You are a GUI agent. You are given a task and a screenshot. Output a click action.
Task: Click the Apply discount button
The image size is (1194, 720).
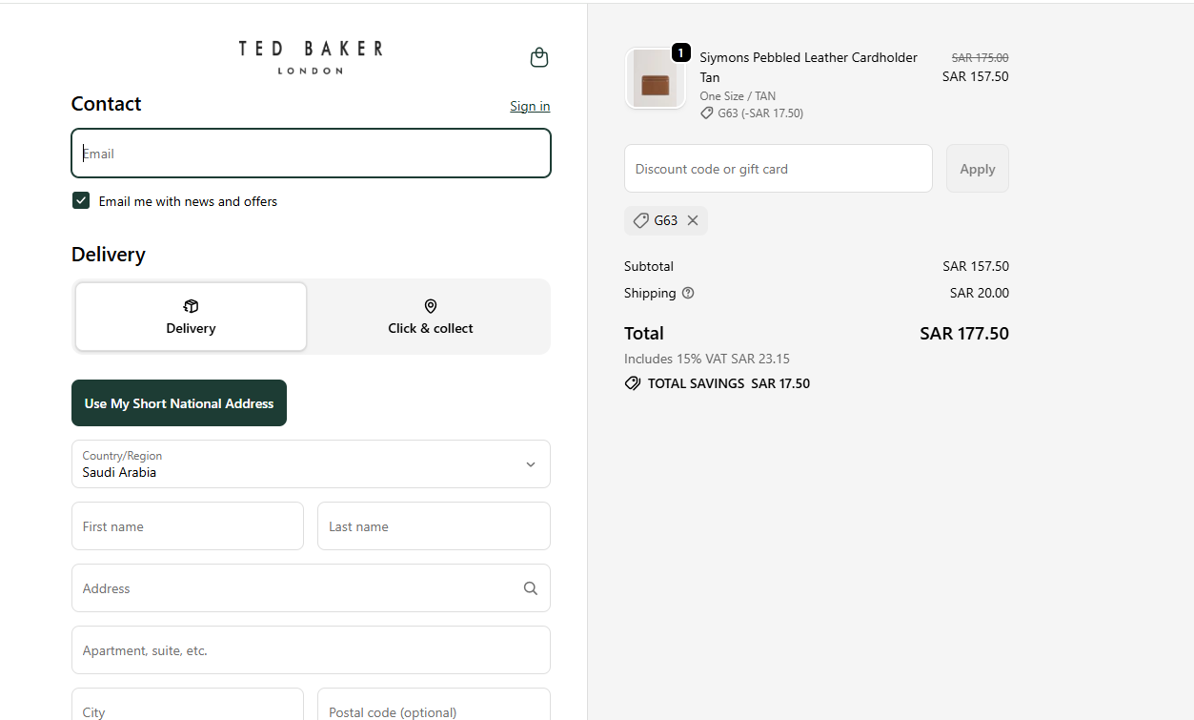point(977,168)
